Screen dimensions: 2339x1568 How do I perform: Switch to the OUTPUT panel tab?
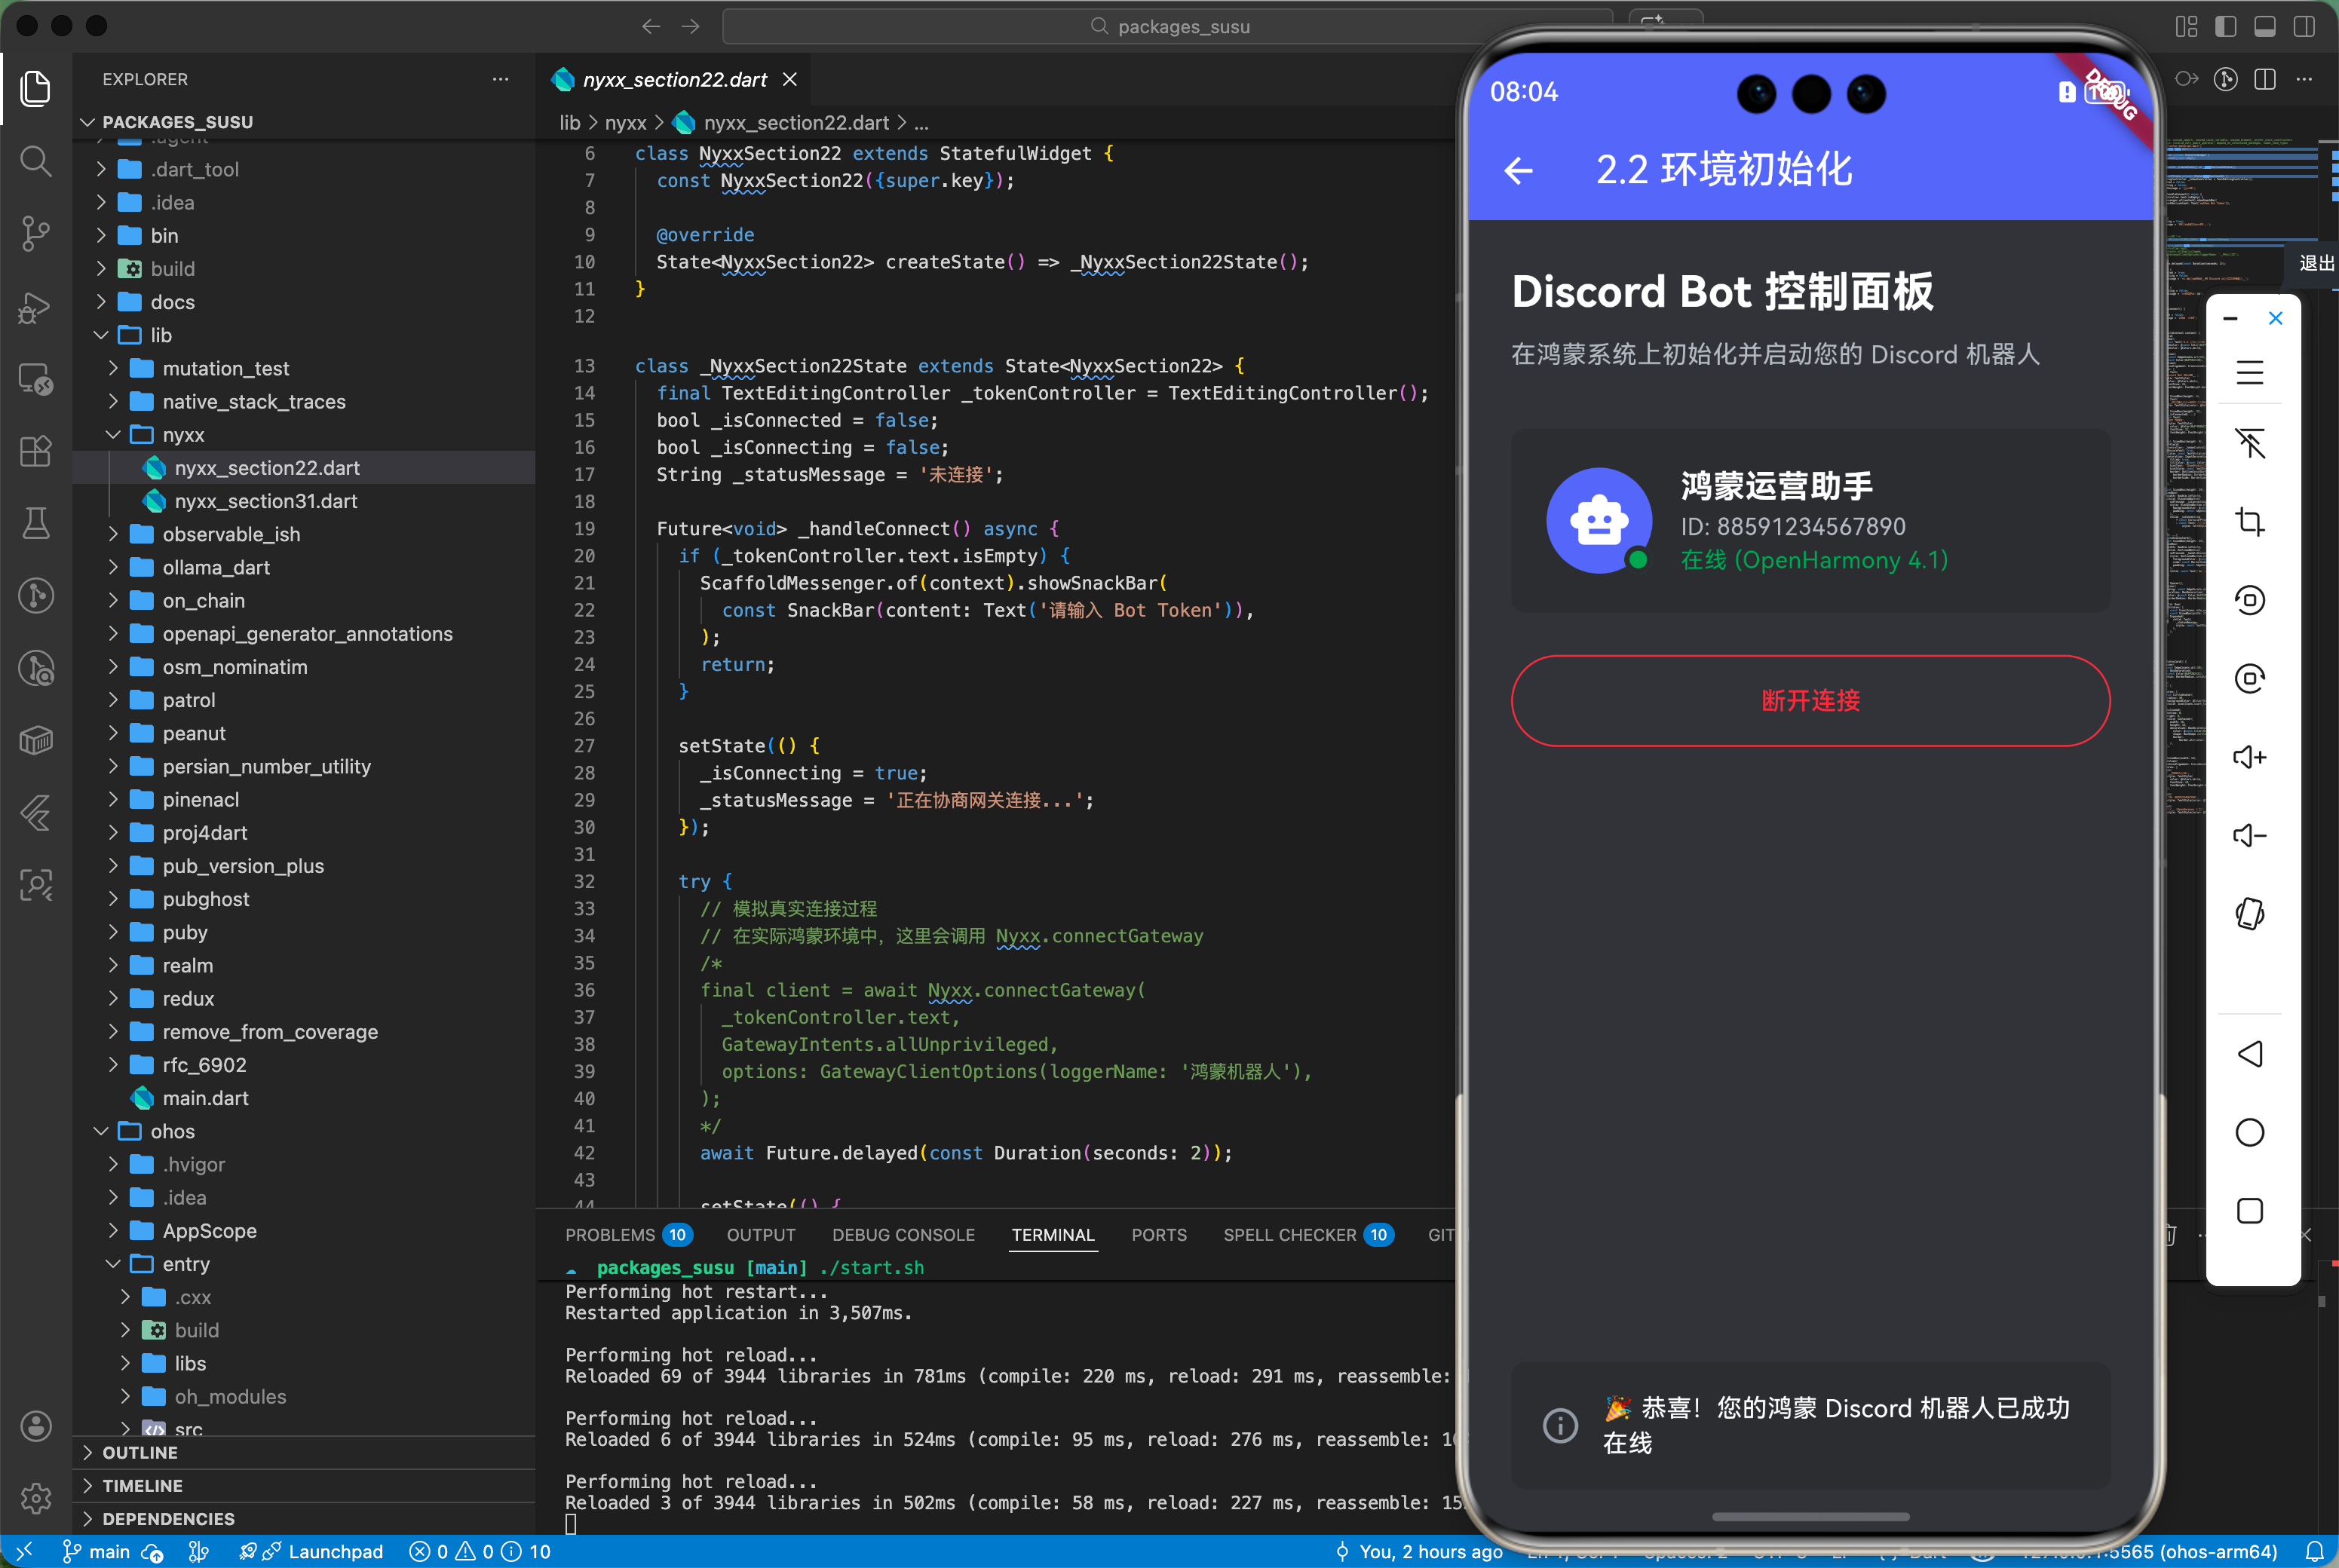pyautogui.click(x=761, y=1235)
